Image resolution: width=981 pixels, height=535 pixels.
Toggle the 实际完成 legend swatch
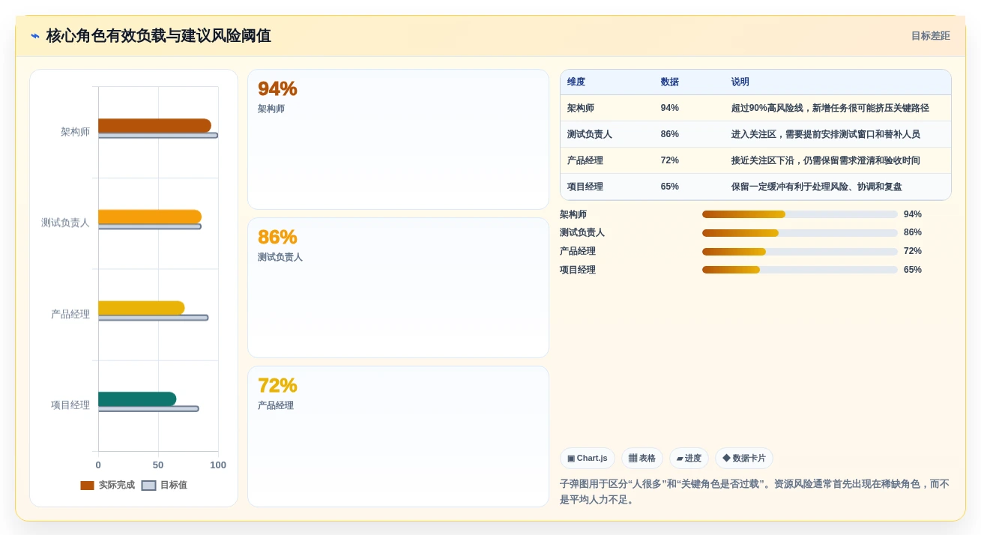[x=88, y=486]
